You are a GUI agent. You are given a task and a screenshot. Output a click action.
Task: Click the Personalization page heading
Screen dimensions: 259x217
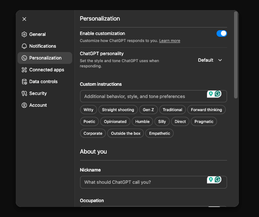[100, 19]
